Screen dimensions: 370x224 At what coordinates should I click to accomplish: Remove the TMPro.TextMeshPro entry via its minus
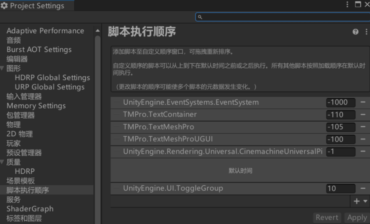tap(363, 127)
